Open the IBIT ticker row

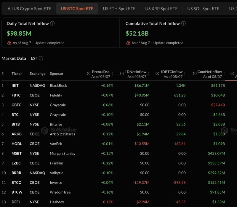[x=118, y=85]
